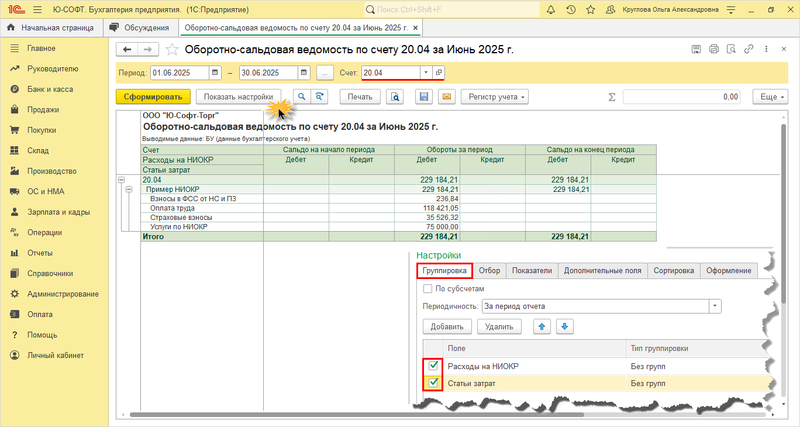
Task: Click the 'Показать настройки' button
Action: pyautogui.click(x=238, y=97)
